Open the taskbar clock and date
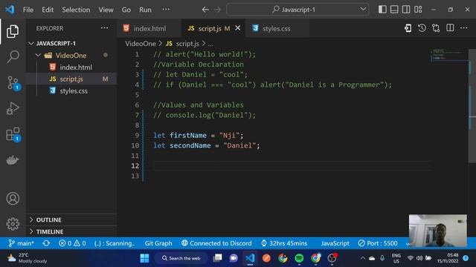 pyautogui.click(x=448, y=258)
